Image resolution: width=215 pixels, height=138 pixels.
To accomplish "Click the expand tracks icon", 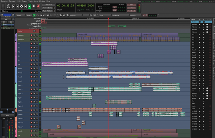I will (95, 15).
